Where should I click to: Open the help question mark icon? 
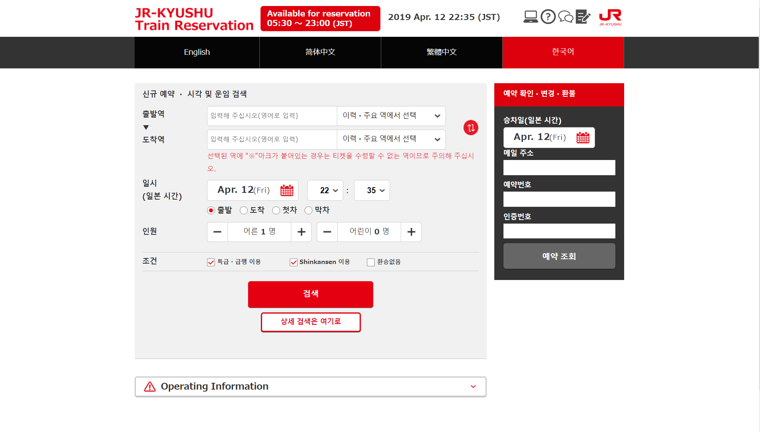(x=548, y=17)
